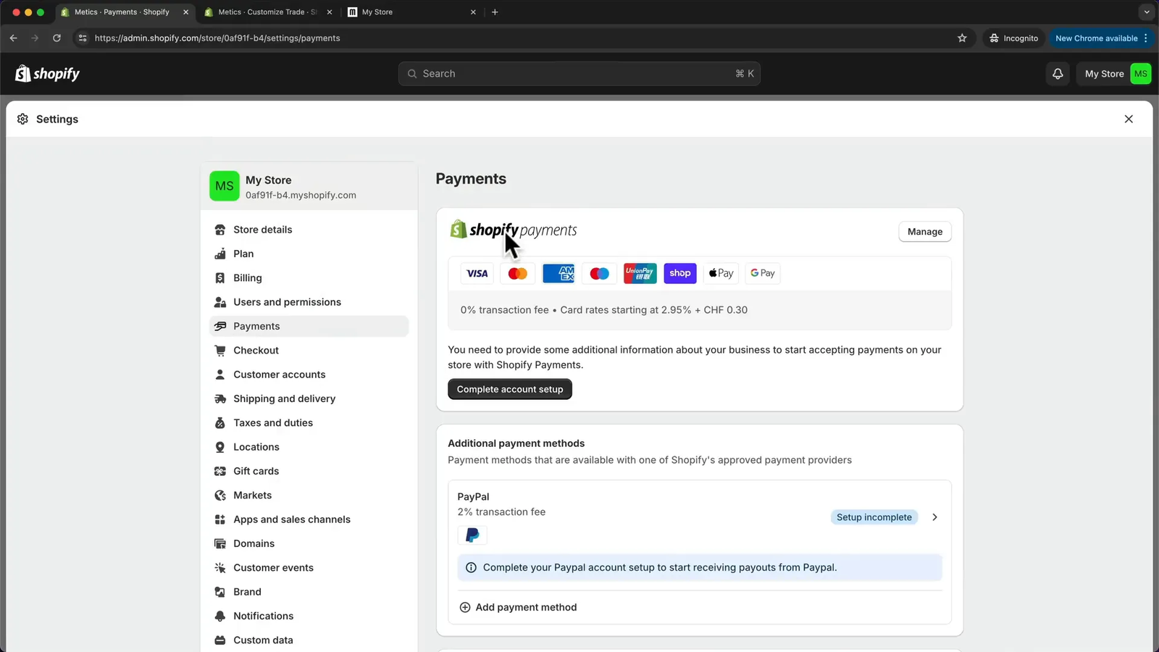Screen dimensions: 1159x652
Task: Open notifications bell in top bar
Action: pyautogui.click(x=1058, y=74)
